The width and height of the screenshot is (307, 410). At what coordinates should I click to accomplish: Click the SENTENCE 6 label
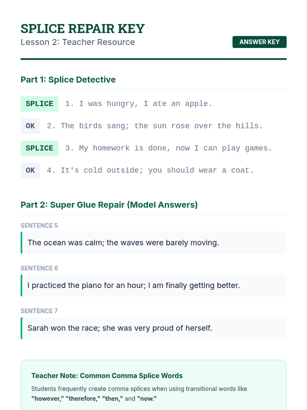pyautogui.click(x=39, y=268)
